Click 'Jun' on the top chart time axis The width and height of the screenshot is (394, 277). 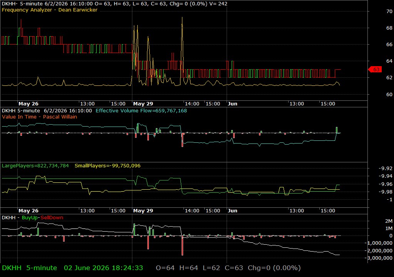click(x=232, y=104)
